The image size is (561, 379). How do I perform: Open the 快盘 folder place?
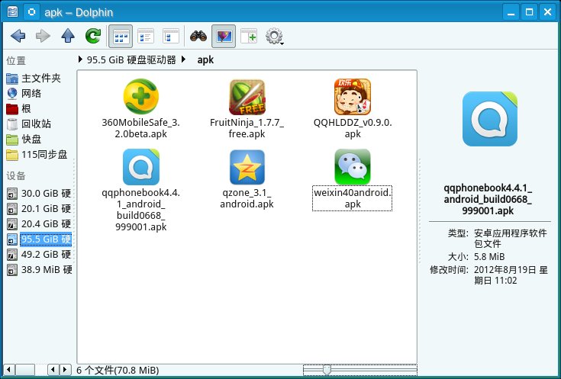(24, 139)
